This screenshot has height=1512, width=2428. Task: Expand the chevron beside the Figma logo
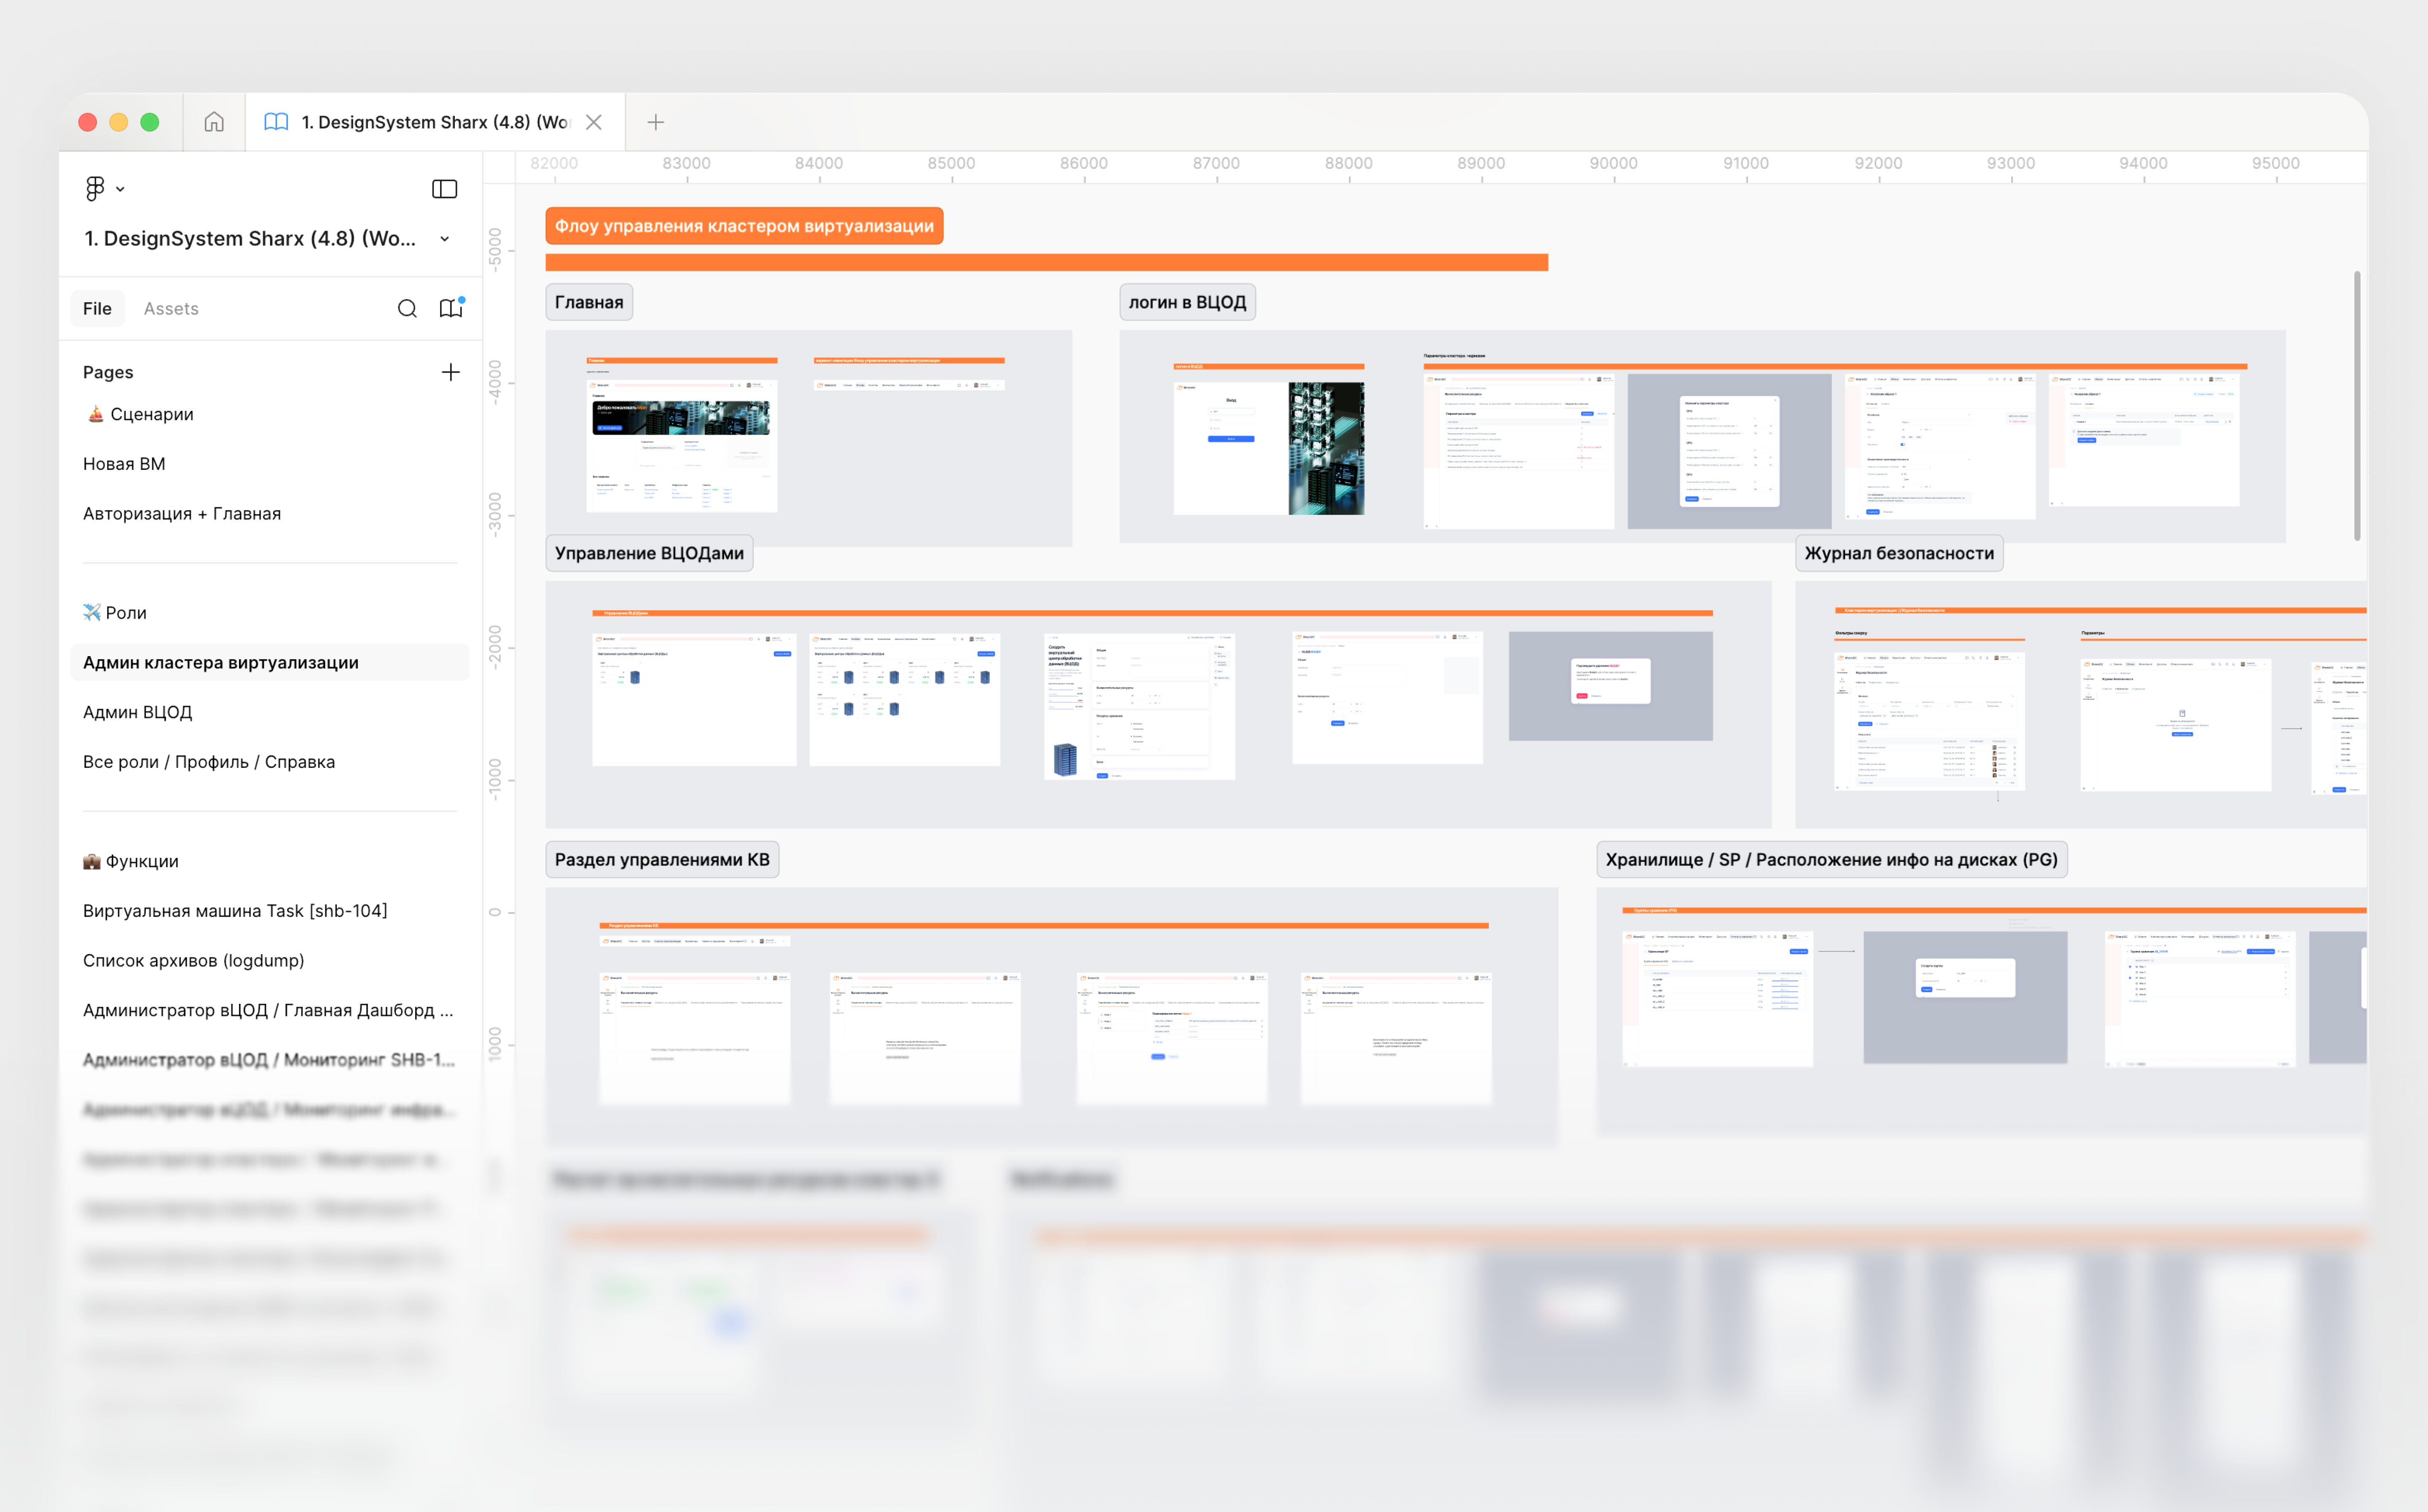[x=121, y=189]
